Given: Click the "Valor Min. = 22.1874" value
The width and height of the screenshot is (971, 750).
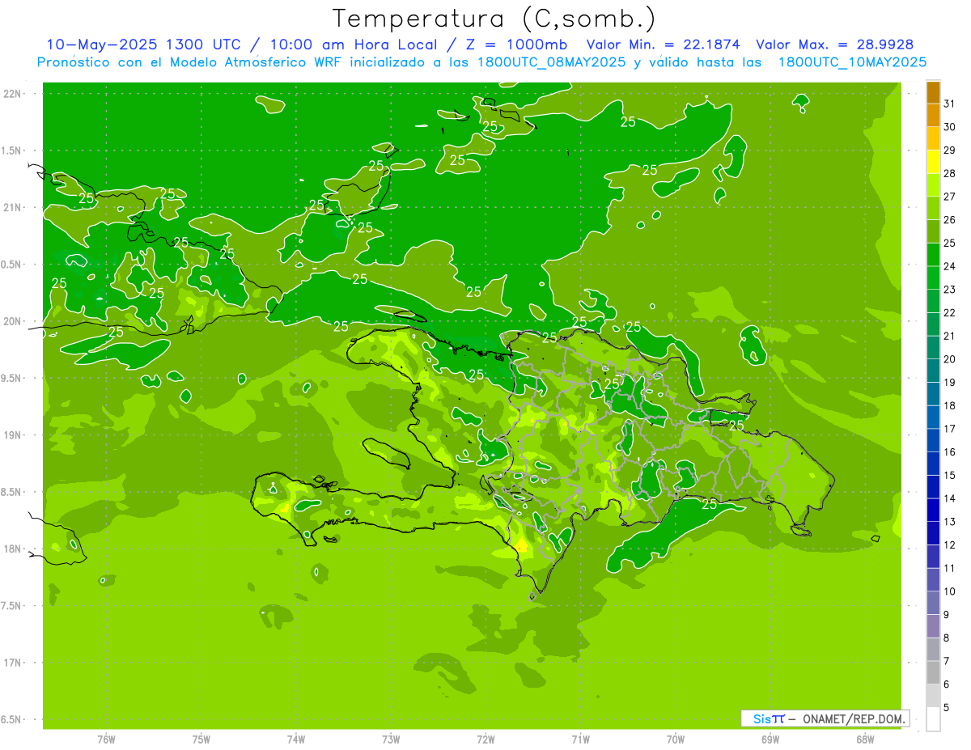Looking at the screenshot, I should 664,44.
